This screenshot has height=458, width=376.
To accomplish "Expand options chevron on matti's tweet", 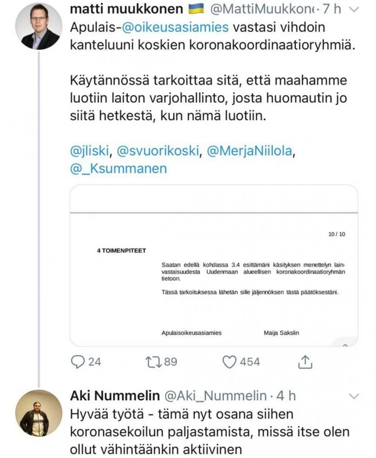I will (354, 9).
